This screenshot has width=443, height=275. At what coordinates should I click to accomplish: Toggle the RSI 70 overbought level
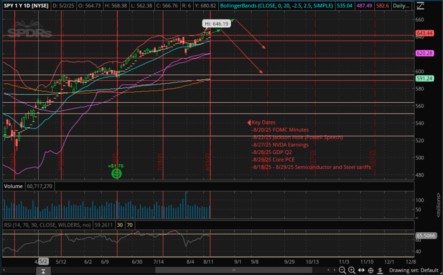[130, 225]
